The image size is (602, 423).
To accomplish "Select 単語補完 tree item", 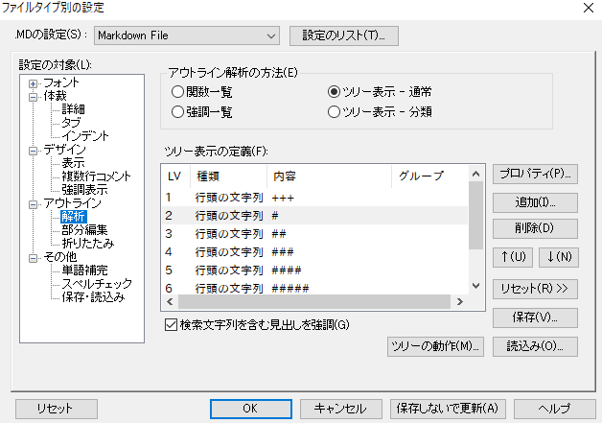I will (x=85, y=270).
